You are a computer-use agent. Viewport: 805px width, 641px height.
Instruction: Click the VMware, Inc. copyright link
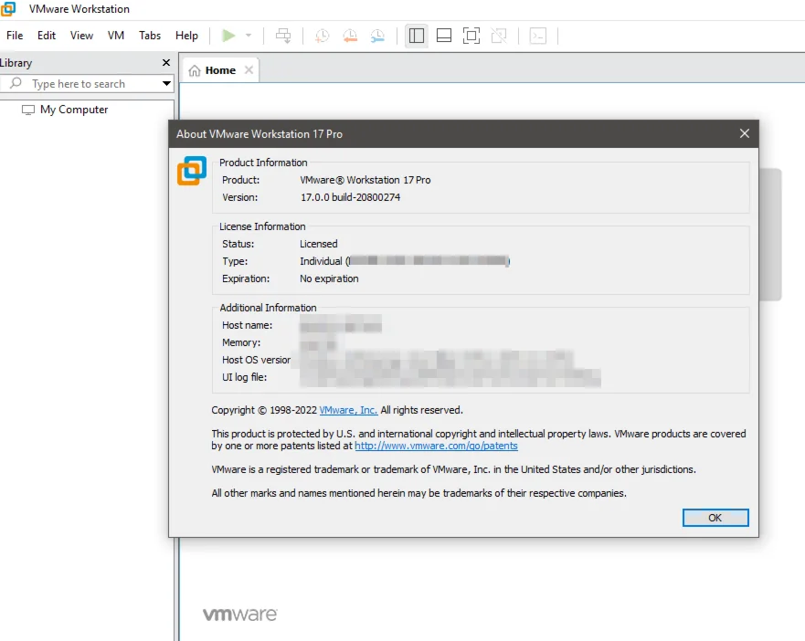pyautogui.click(x=348, y=410)
